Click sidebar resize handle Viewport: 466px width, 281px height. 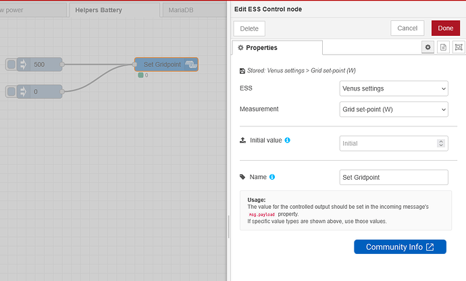coord(228,227)
